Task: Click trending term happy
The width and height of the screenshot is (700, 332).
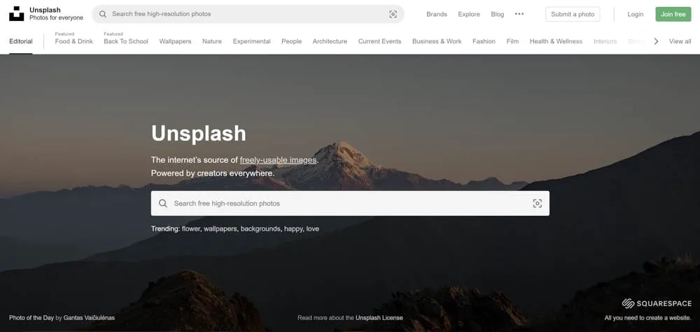Action: pos(294,229)
